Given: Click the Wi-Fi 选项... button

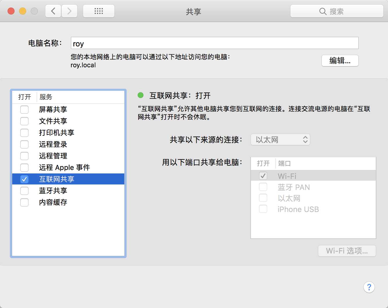Looking at the screenshot, I should 347,251.
